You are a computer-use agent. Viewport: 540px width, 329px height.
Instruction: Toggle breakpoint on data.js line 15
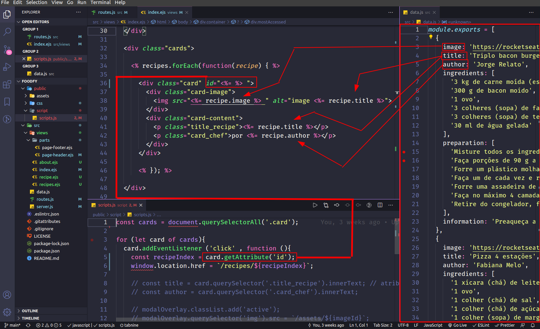[404, 152]
